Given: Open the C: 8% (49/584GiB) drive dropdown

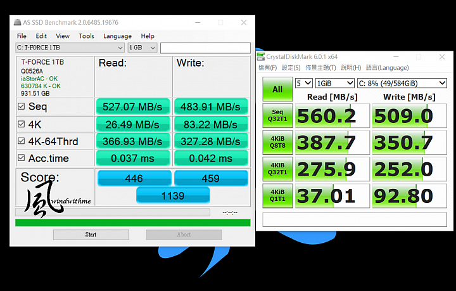Looking at the screenshot, I should coord(402,83).
